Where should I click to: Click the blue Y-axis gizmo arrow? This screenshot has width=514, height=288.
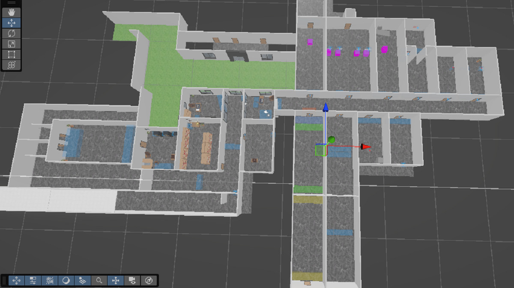(x=326, y=106)
